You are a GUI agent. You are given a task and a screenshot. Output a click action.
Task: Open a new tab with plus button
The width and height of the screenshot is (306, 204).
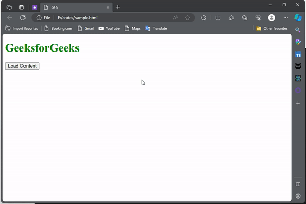point(118,7)
